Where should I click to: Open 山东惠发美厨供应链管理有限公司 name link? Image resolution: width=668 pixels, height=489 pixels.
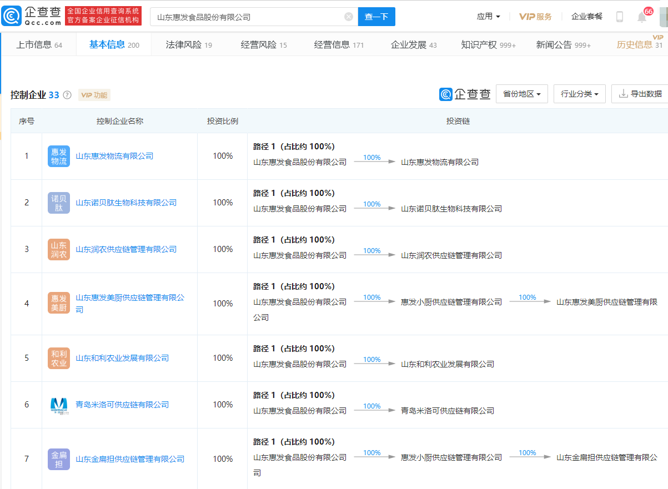(x=130, y=303)
